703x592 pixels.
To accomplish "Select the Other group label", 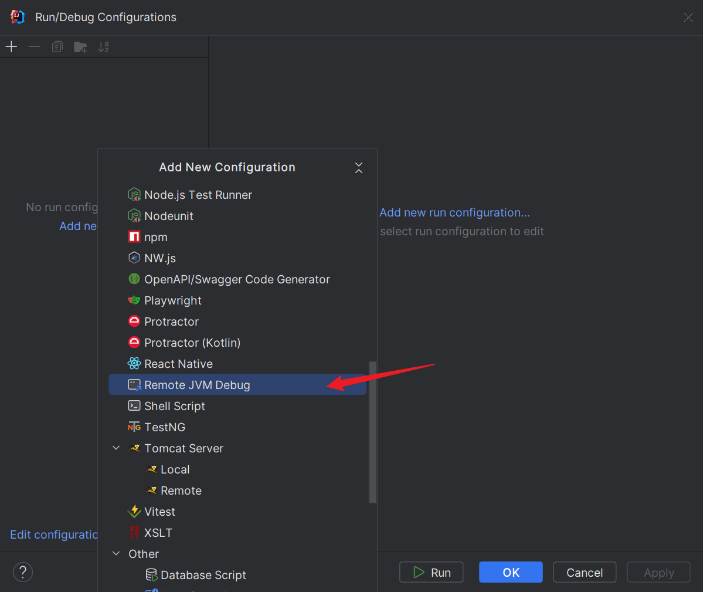I will [144, 553].
